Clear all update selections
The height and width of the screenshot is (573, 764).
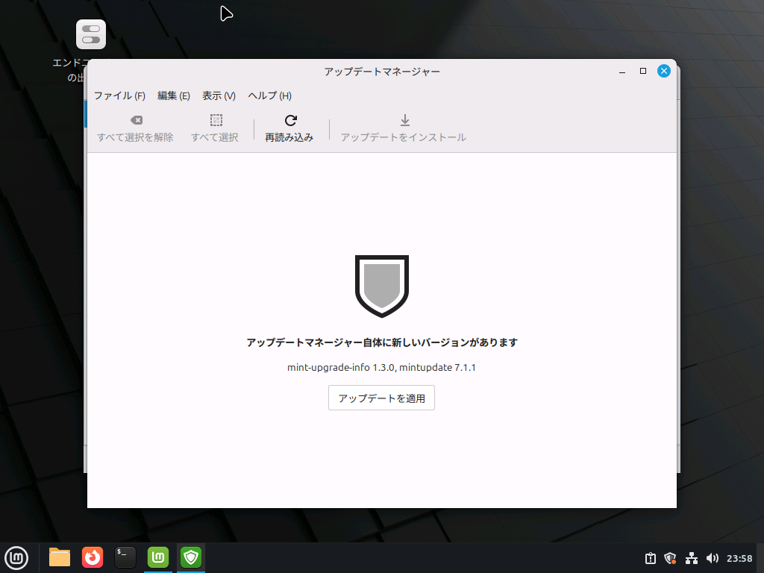tap(135, 127)
